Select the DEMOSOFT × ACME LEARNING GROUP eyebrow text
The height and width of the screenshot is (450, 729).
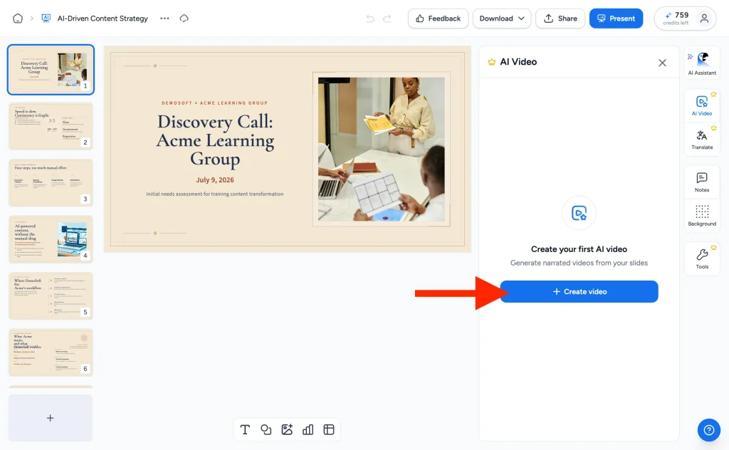[215, 103]
